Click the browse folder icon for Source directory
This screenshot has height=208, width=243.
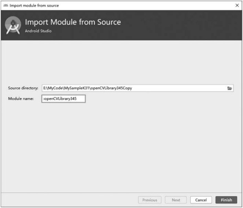(230, 88)
